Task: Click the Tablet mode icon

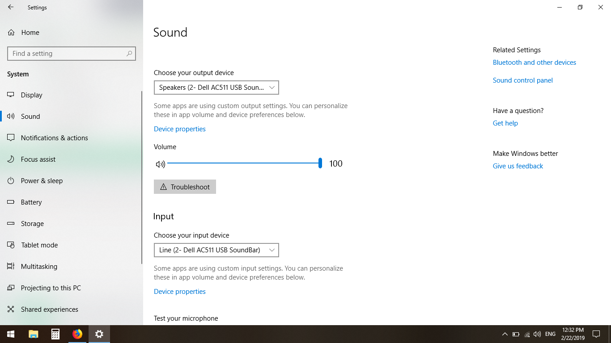Action: pyautogui.click(x=11, y=245)
